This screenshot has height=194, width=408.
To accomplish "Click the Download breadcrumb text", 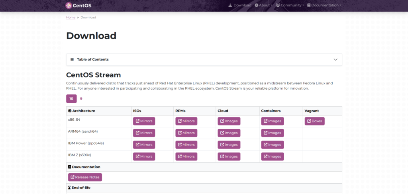I will point(88,18).
